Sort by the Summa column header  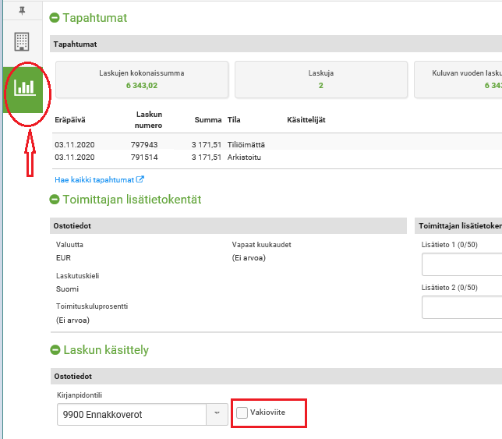208,119
